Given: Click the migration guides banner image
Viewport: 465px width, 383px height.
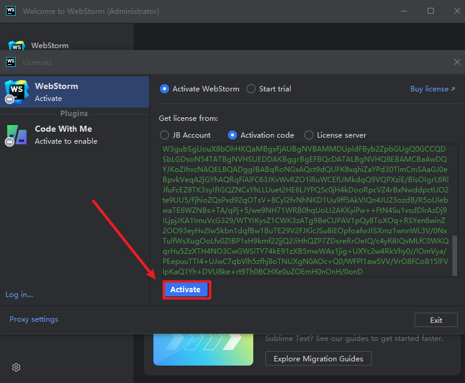Looking at the screenshot, I should coord(203,349).
